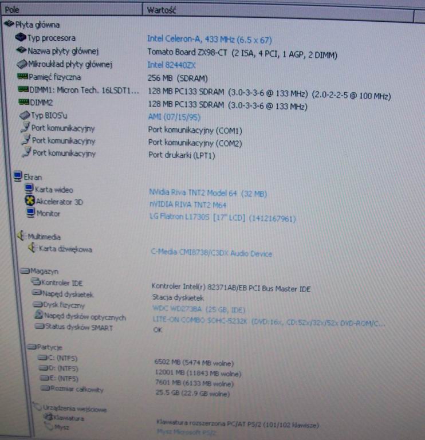This screenshot has height=440, width=425.
Task: Open the Intel 82440ZX chipset link
Action: coord(171,65)
